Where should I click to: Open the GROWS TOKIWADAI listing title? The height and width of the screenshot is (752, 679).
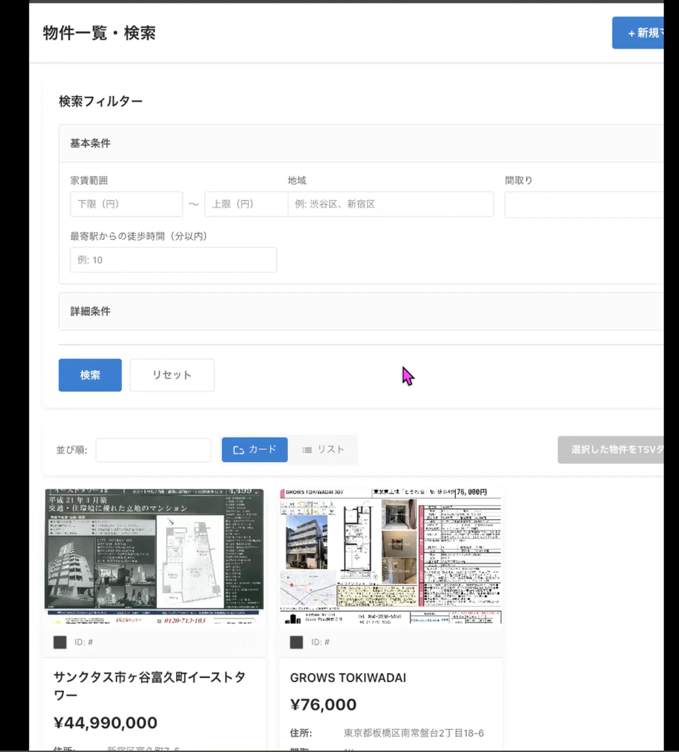(x=346, y=678)
